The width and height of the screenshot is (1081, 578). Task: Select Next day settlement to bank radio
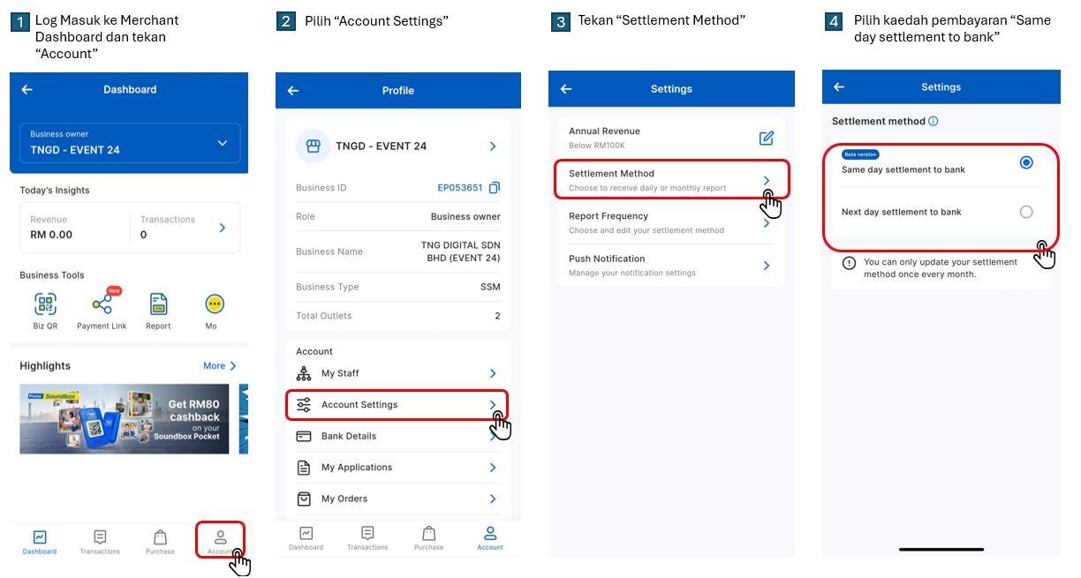(1025, 212)
